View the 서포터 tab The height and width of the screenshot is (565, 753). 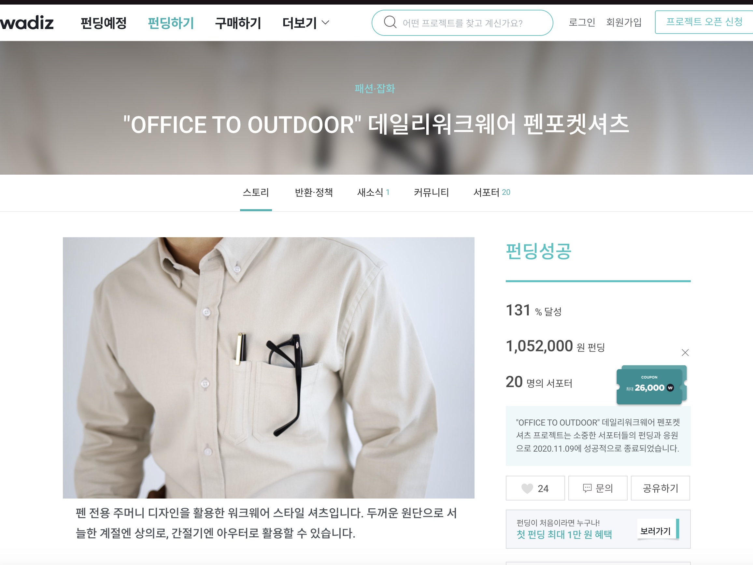492,193
